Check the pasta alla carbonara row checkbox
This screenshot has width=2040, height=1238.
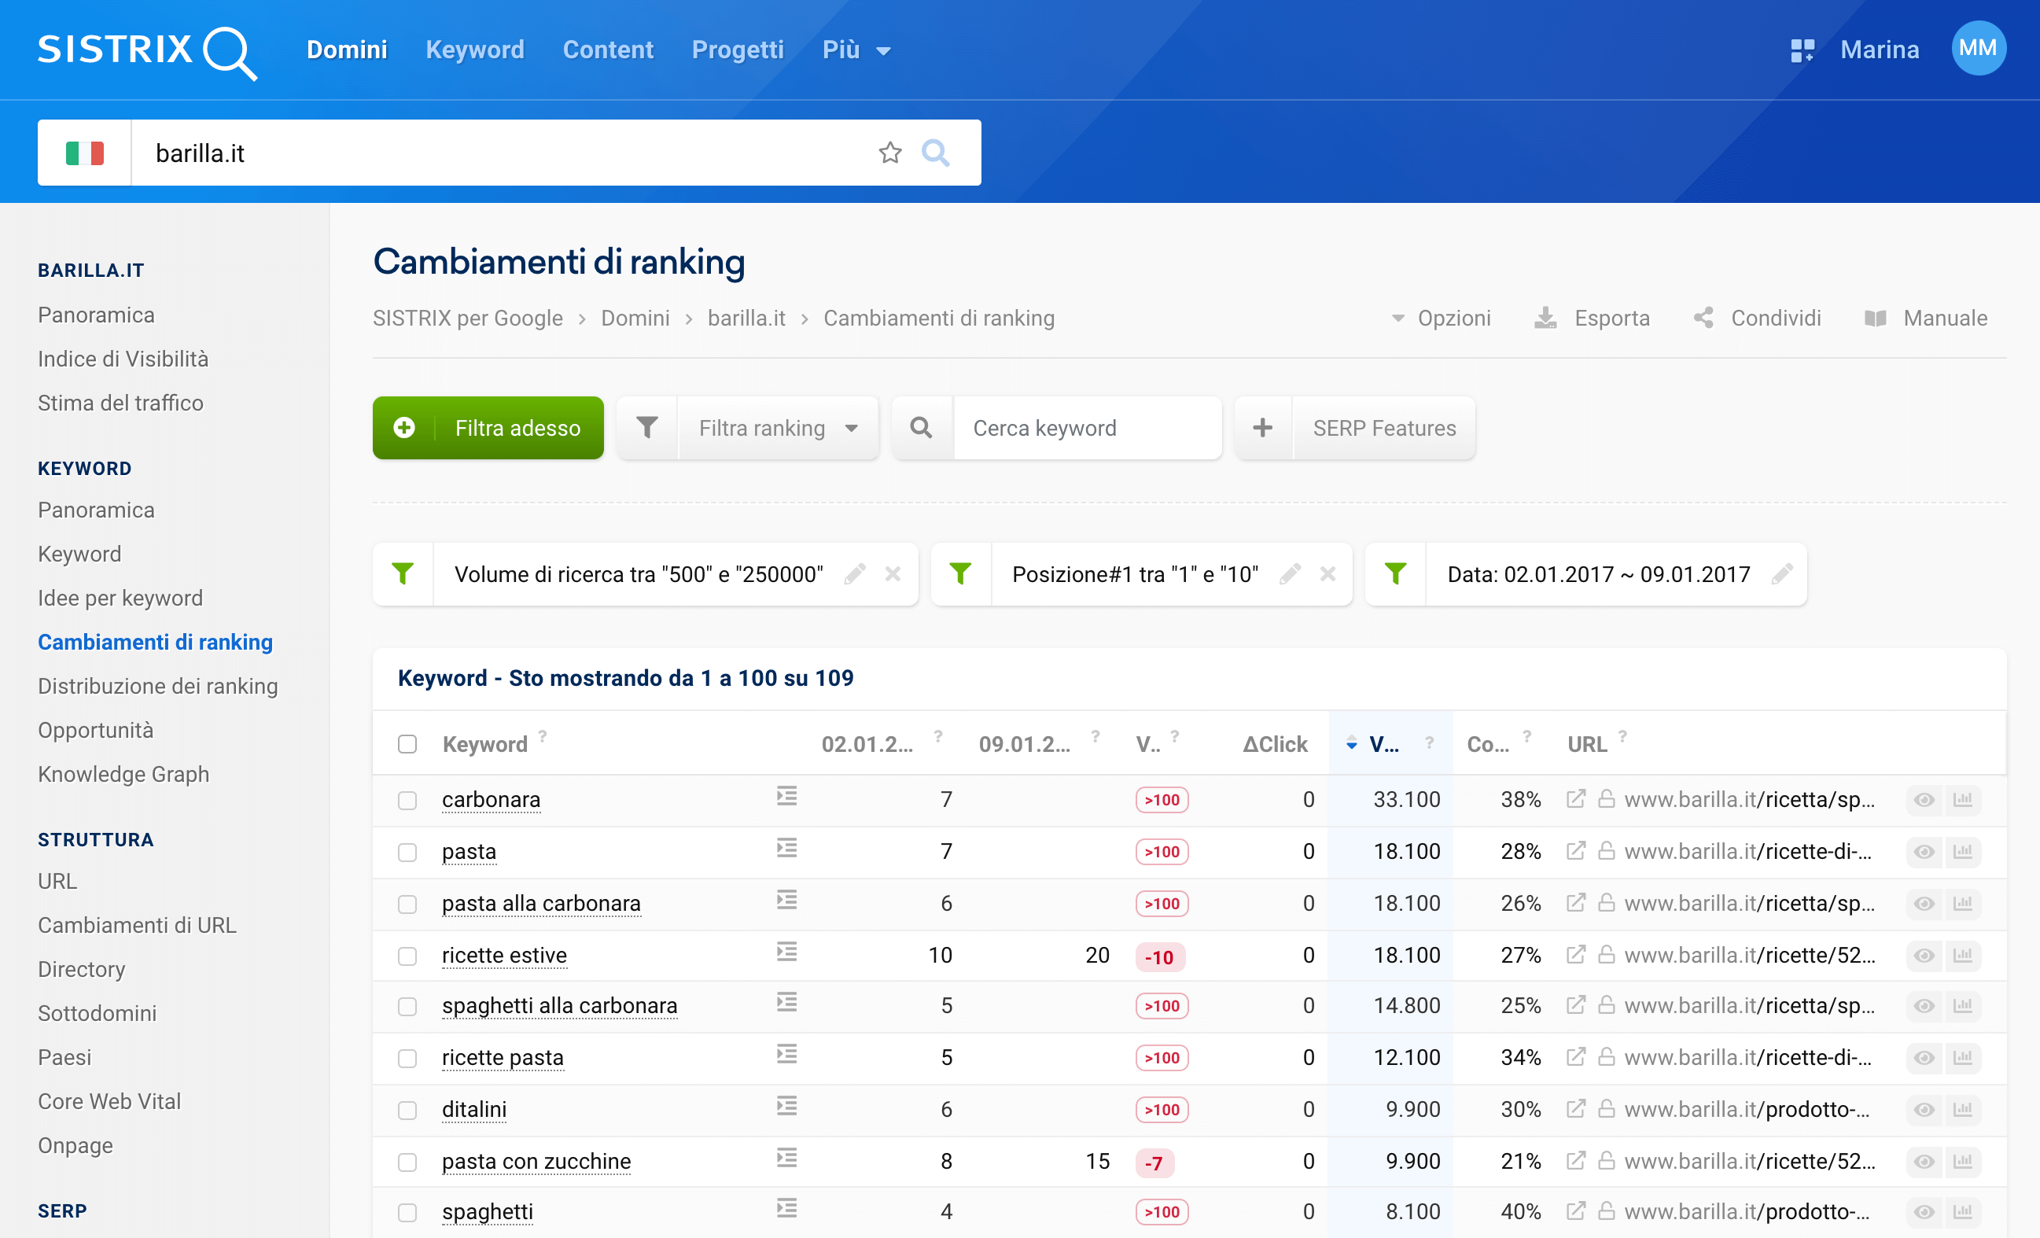(x=407, y=904)
